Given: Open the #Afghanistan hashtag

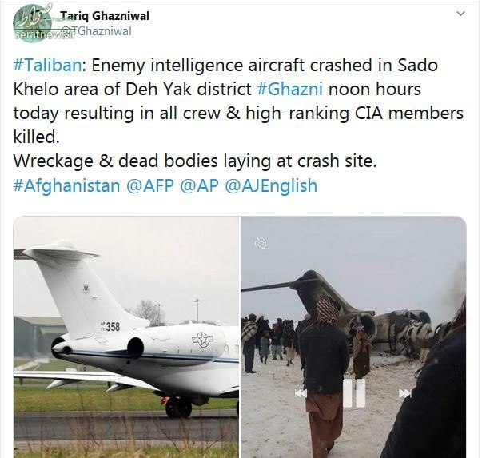Looking at the screenshot, I should coord(66,185).
